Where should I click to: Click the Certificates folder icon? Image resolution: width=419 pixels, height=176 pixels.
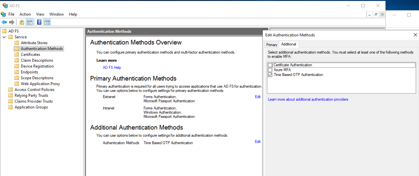point(17,55)
